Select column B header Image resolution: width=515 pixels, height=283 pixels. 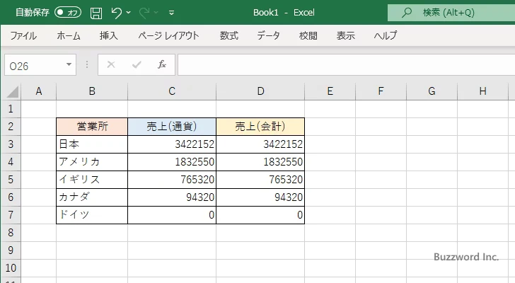click(x=92, y=91)
